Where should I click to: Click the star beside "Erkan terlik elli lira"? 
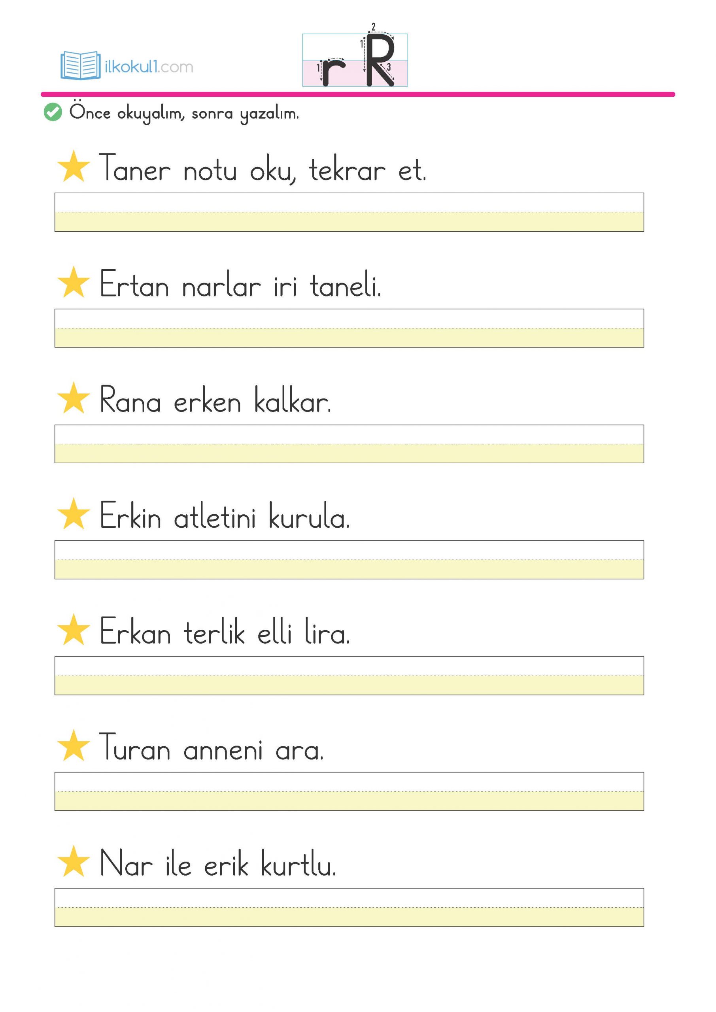click(73, 630)
